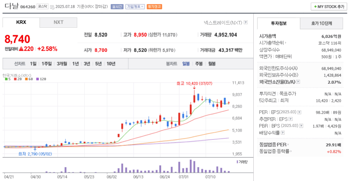This screenshot has width=351, height=181.
Task: Click the current price 8,740
Action: (17, 40)
